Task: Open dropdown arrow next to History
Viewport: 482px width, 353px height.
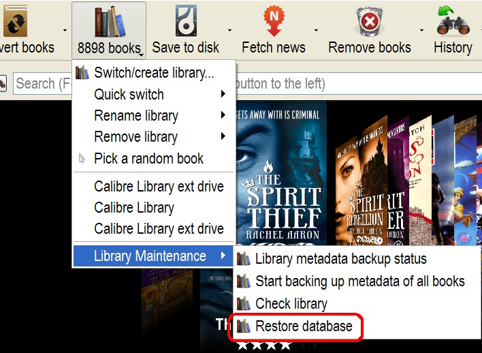Action: coord(481,30)
